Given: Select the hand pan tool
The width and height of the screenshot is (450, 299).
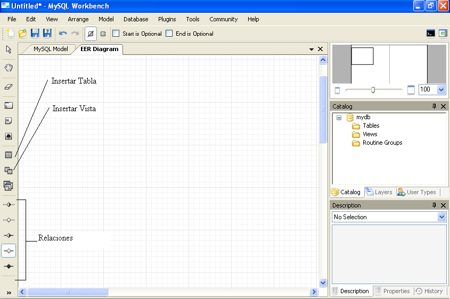Looking at the screenshot, I should 9,68.
